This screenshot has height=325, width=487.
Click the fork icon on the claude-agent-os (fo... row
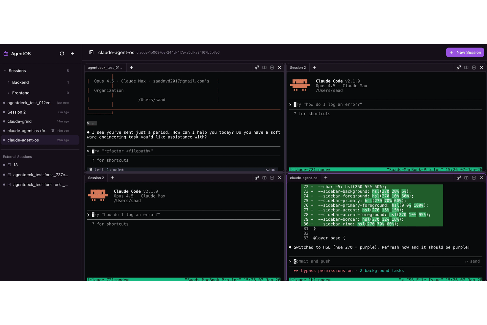coord(53,131)
